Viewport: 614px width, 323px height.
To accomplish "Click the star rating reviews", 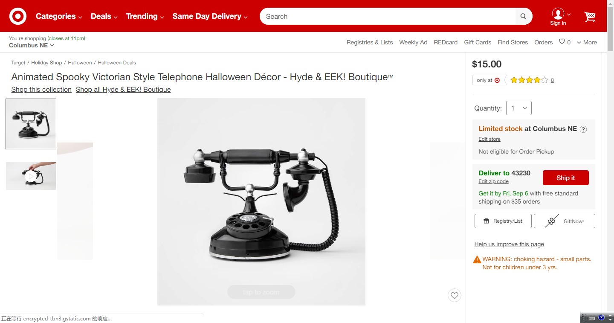I will click(532, 80).
